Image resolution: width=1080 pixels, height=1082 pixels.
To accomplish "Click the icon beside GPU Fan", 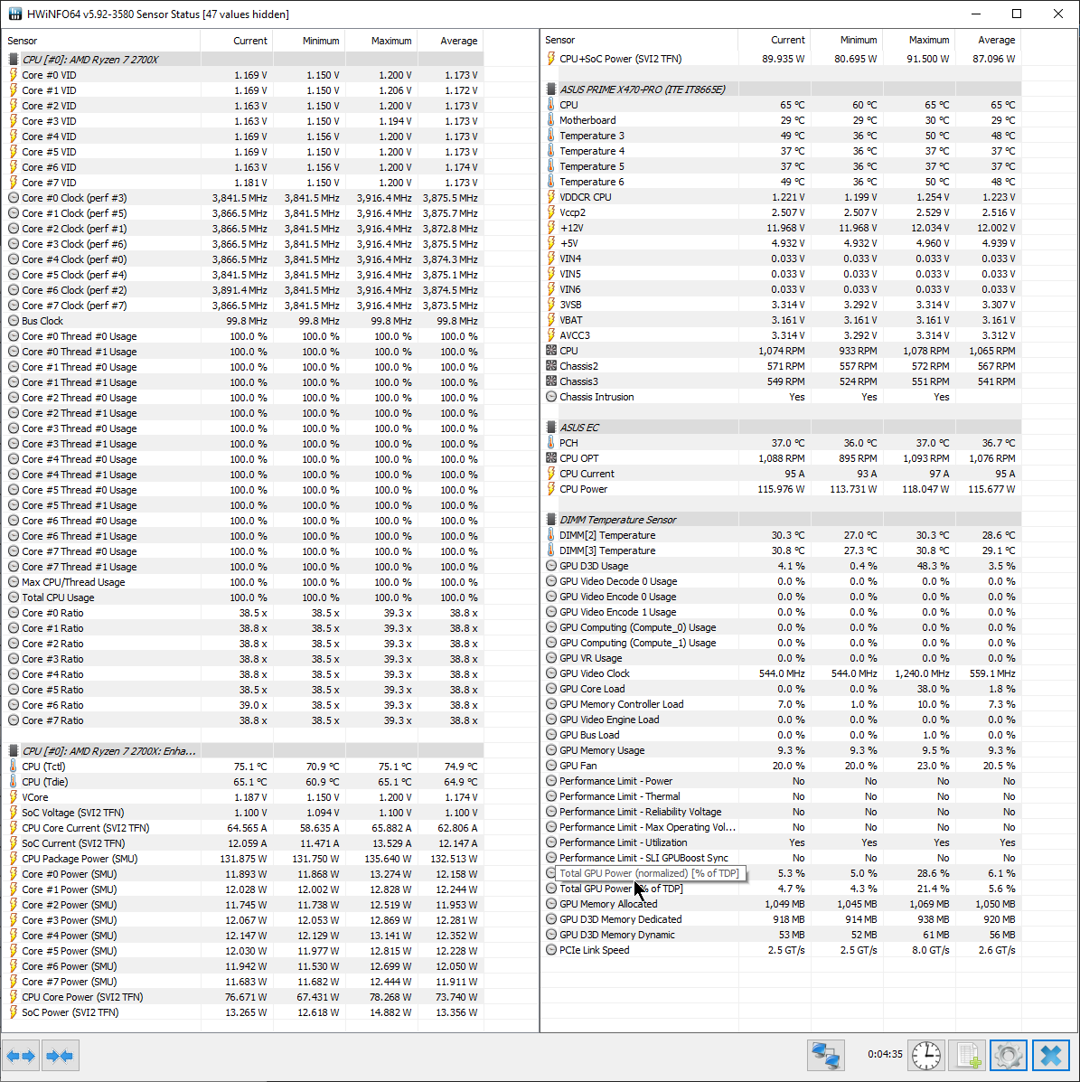I will [550, 766].
